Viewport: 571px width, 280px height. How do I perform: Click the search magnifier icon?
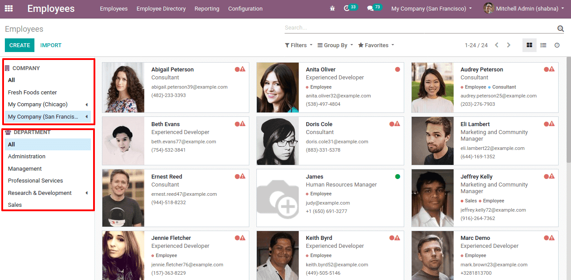[560, 29]
